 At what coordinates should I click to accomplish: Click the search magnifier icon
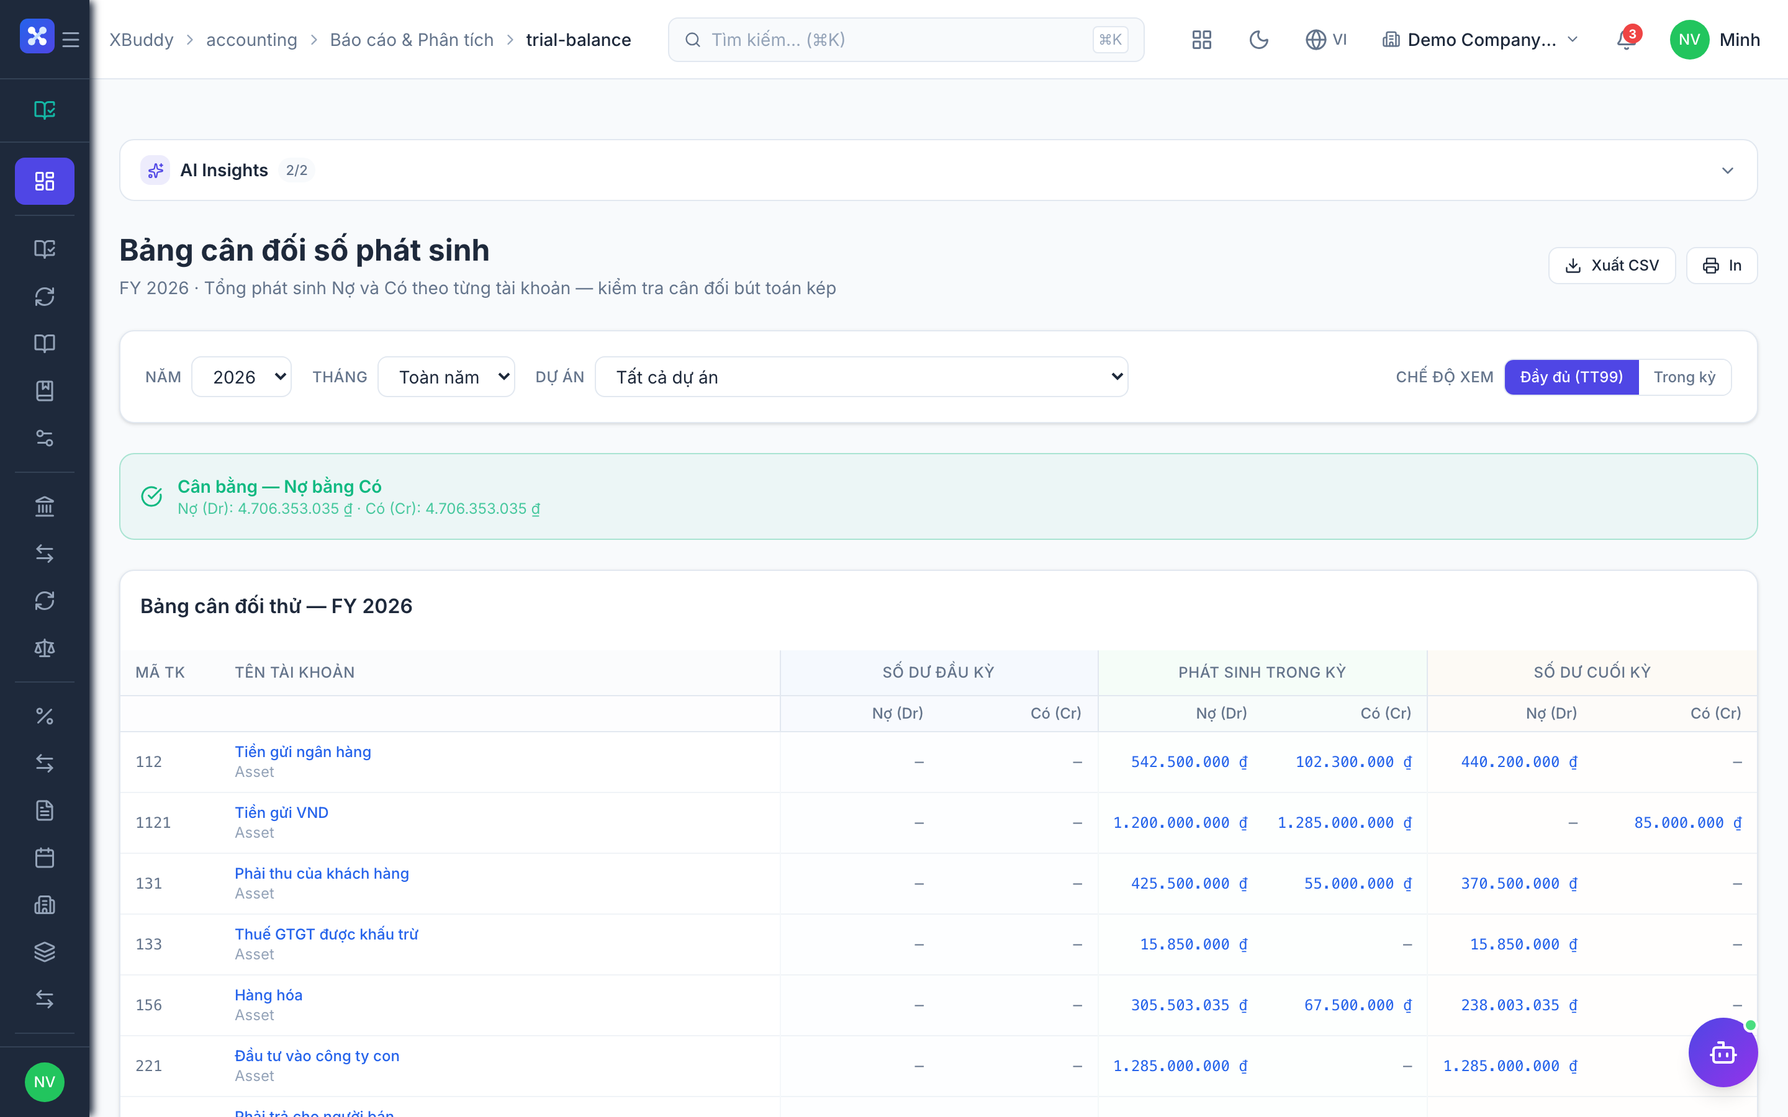coord(692,40)
